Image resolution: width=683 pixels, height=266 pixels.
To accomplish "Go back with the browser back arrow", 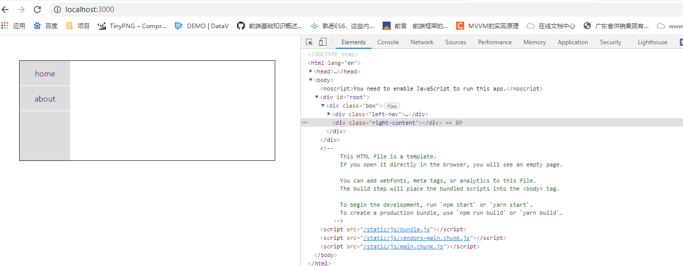I will click(6, 10).
